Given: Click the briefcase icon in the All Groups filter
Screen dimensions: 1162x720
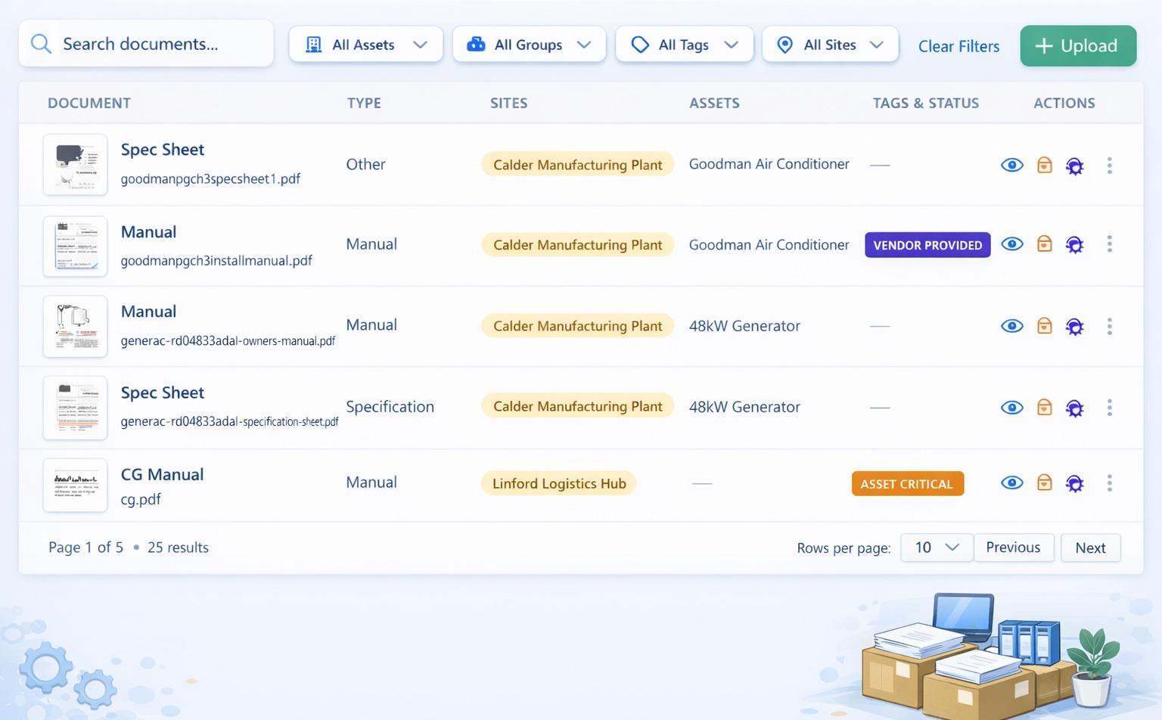Looking at the screenshot, I should coord(476,45).
